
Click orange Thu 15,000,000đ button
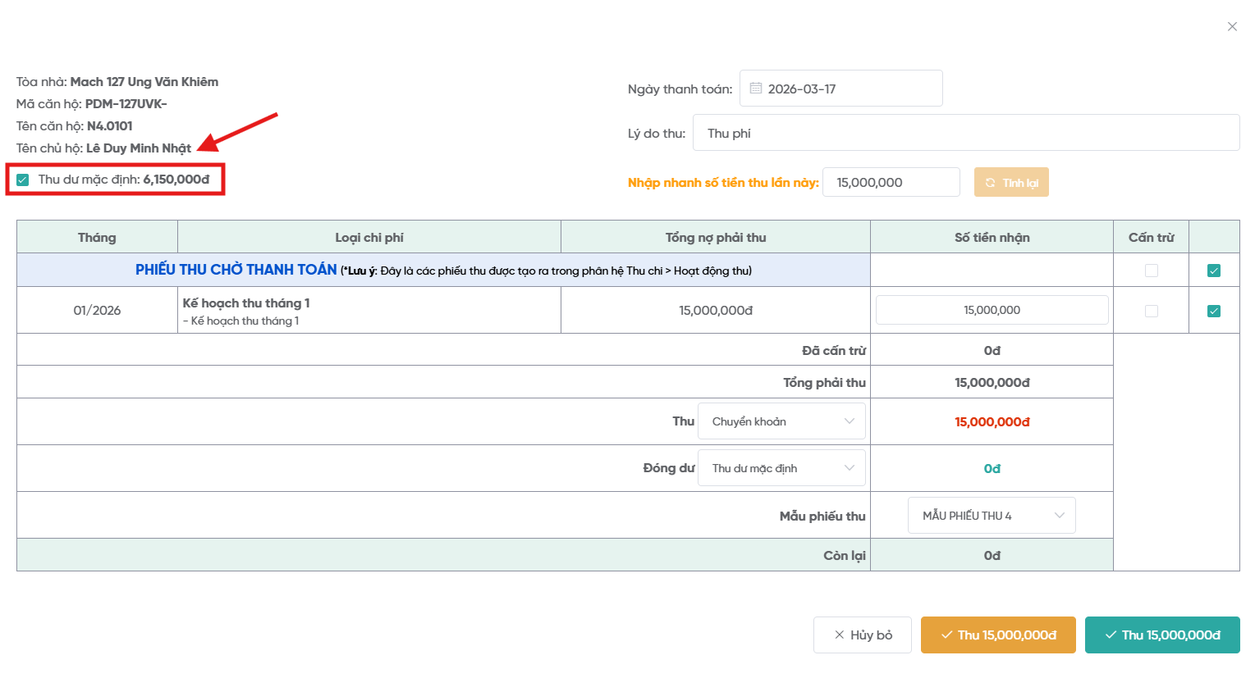tap(998, 635)
